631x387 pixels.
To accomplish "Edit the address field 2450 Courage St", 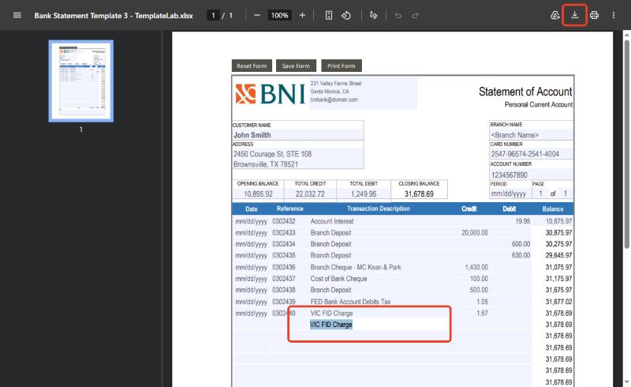I will pos(298,154).
